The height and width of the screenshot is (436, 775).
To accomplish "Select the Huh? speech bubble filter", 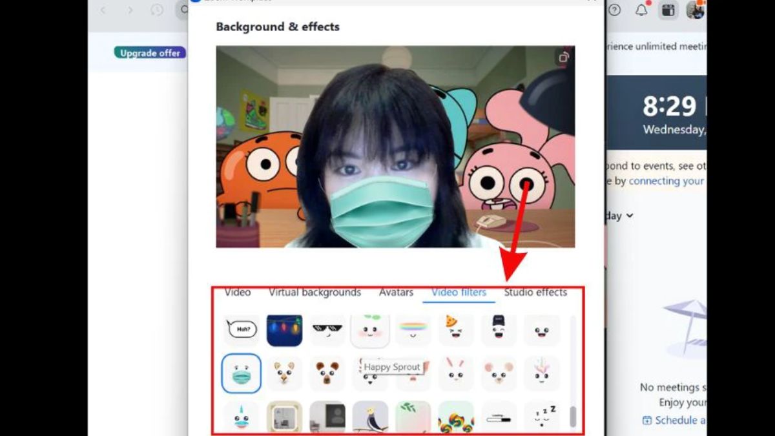I will pyautogui.click(x=241, y=329).
